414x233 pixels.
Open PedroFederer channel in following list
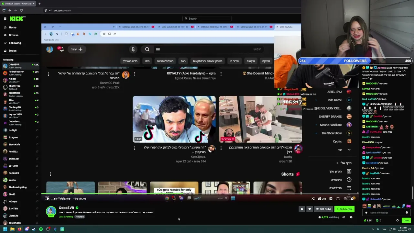21,73
